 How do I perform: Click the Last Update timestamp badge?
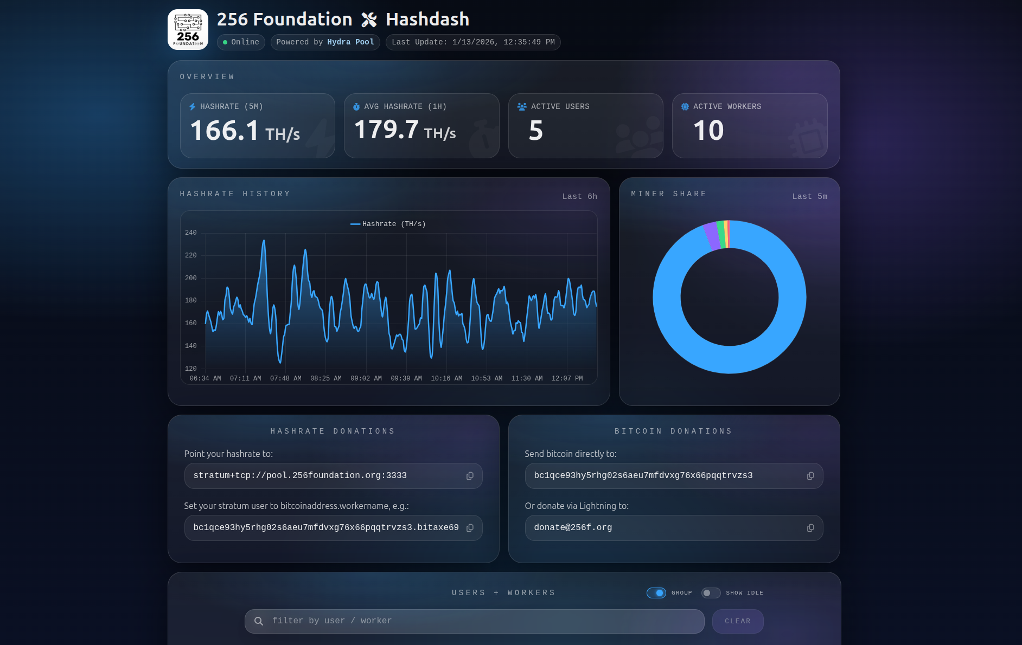pyautogui.click(x=473, y=42)
